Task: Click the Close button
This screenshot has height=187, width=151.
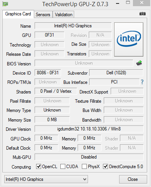Action: coord(133,179)
